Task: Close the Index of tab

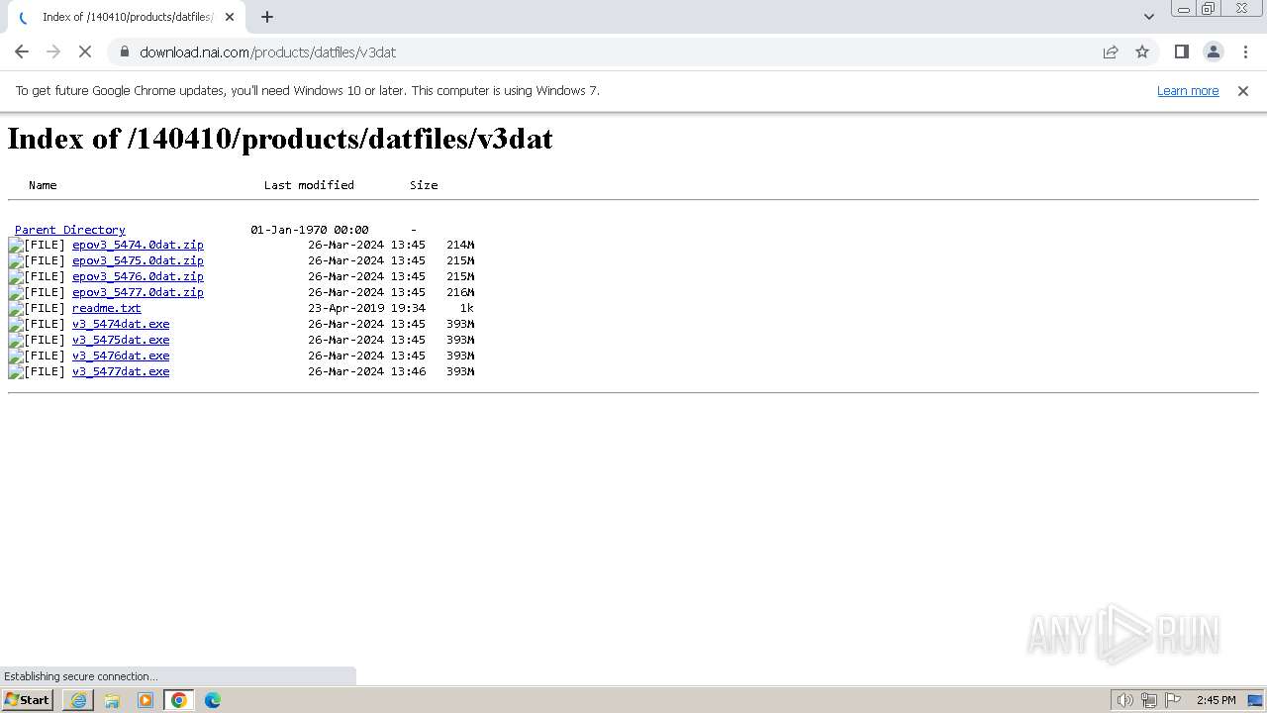Action: (x=230, y=17)
